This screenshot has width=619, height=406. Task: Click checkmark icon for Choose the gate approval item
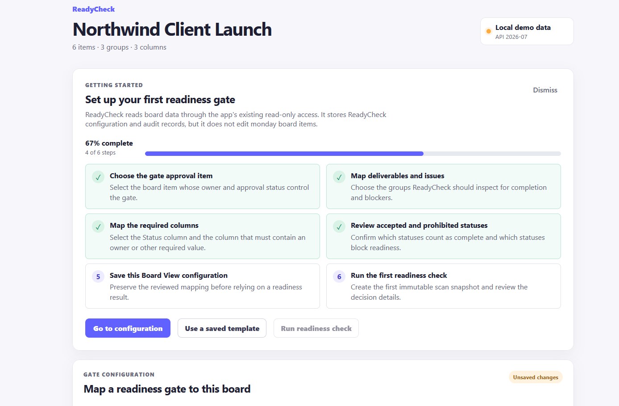coord(98,177)
